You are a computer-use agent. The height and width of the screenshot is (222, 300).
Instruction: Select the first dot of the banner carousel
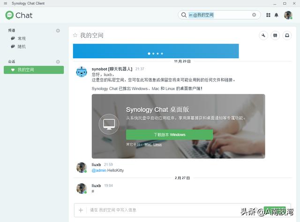(149, 54)
